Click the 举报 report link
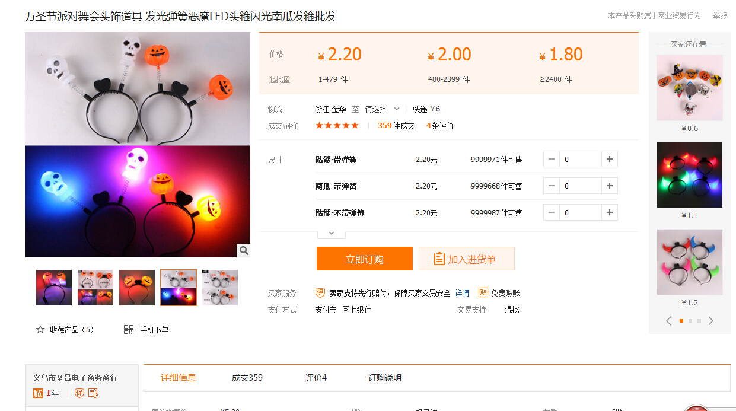Screen dimensions: 736x411 [720, 16]
